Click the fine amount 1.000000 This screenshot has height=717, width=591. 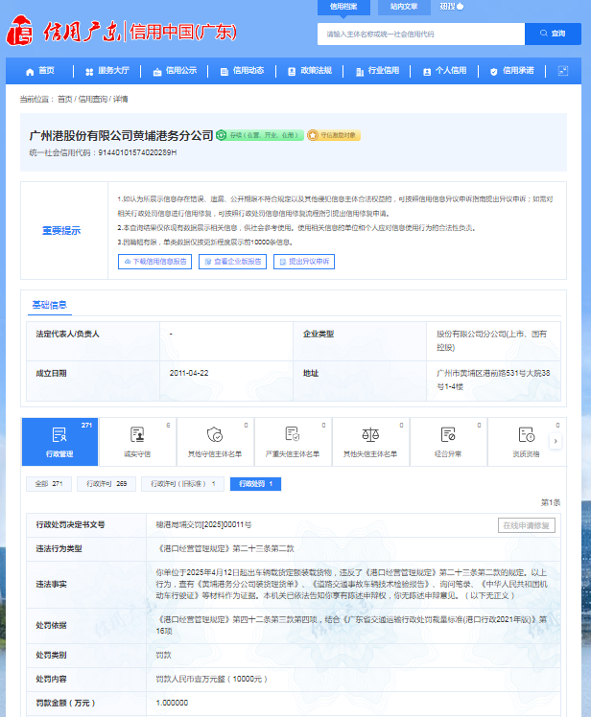[x=172, y=703]
